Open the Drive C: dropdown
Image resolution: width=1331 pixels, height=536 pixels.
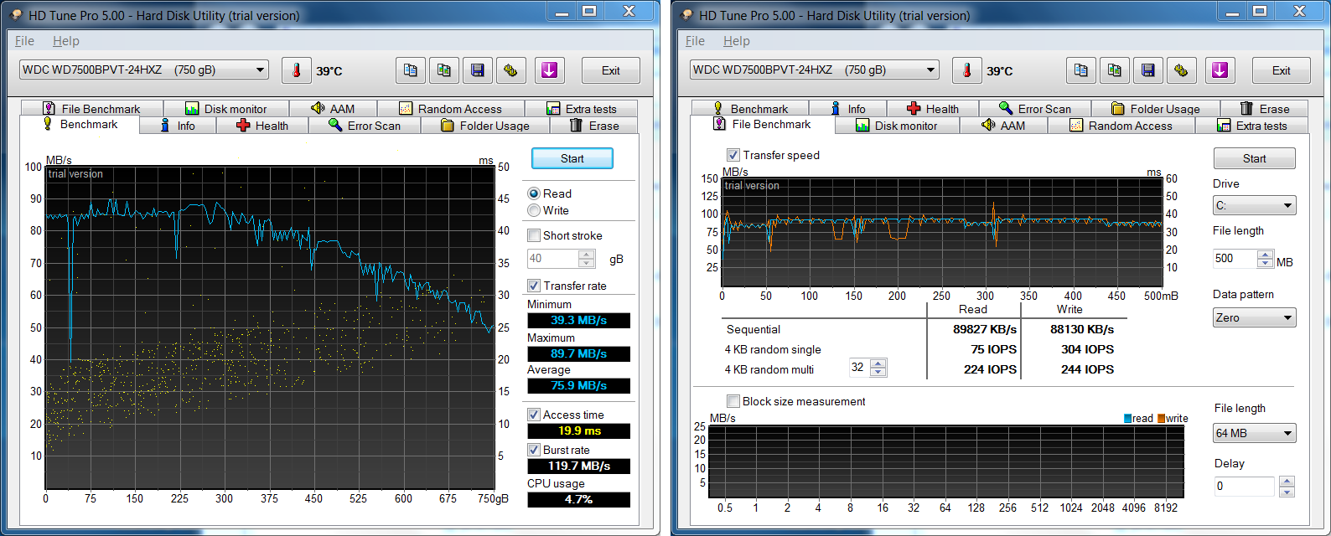tap(1254, 205)
